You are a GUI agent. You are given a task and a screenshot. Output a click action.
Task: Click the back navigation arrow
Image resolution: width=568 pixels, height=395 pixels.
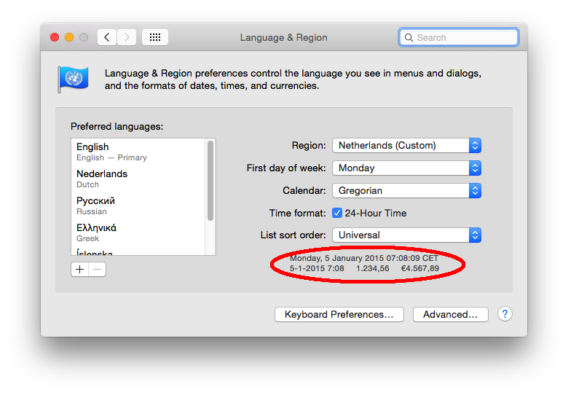click(x=107, y=37)
